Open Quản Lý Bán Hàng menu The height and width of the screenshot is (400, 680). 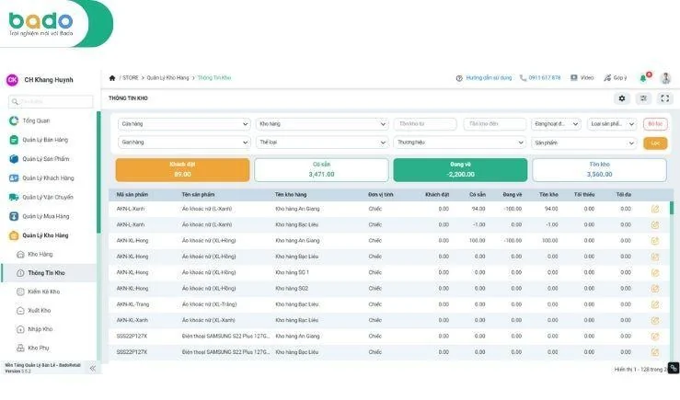[45, 140]
